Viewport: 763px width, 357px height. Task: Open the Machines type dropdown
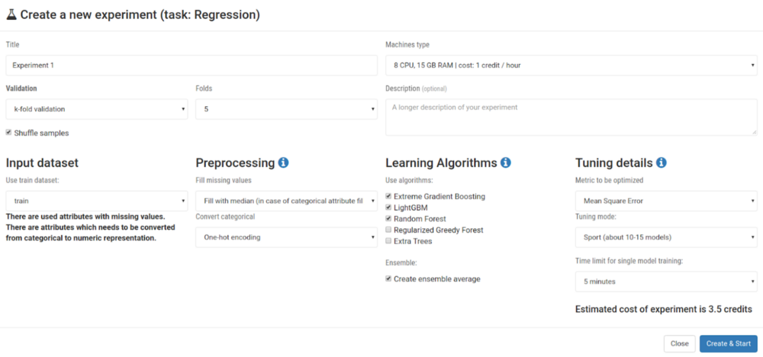click(x=571, y=65)
